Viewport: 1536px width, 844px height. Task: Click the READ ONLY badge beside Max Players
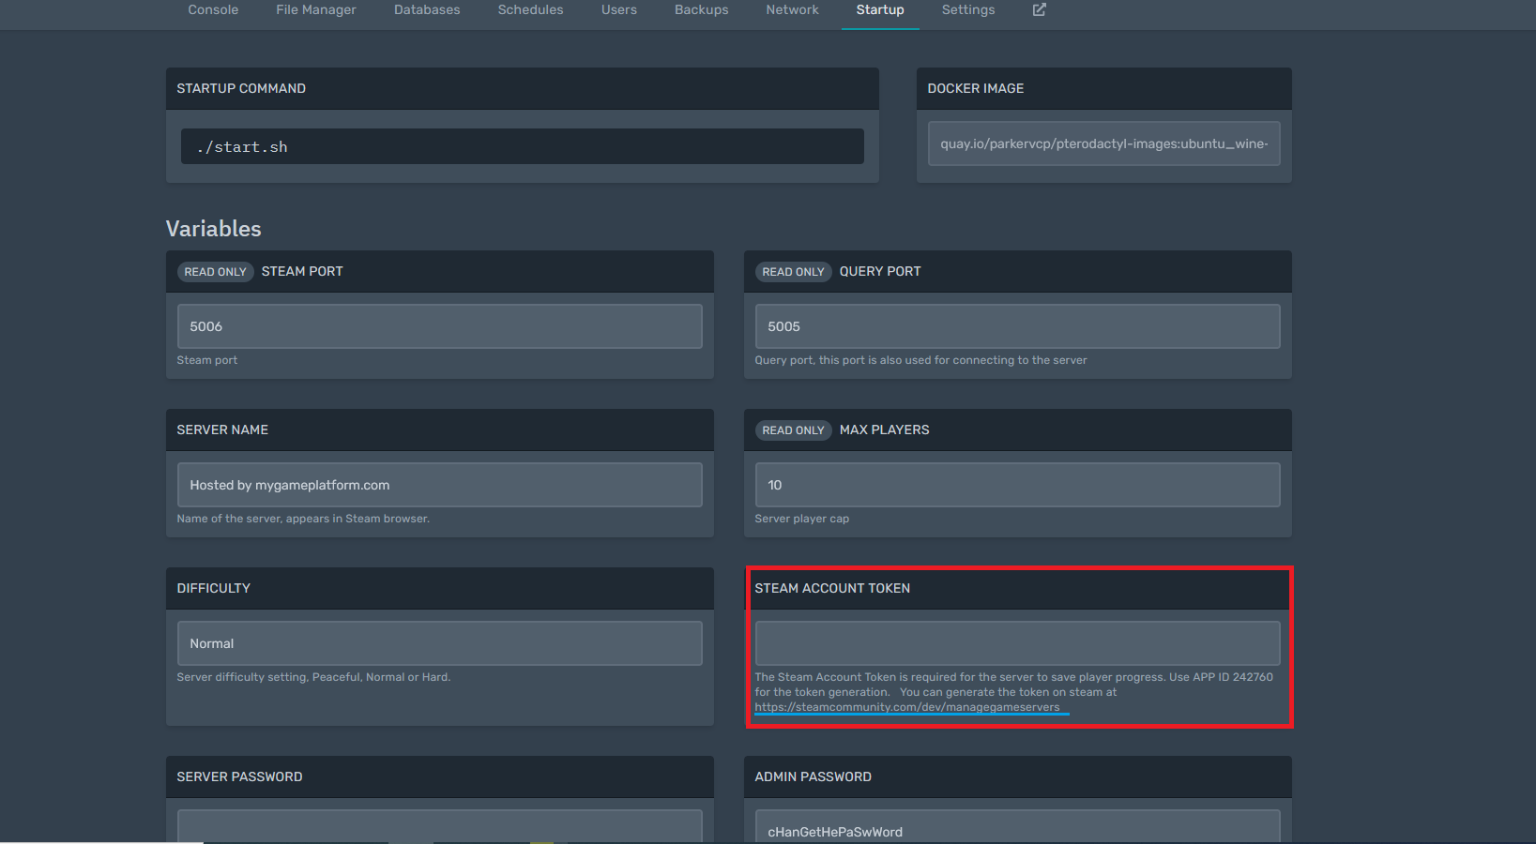tap(794, 430)
